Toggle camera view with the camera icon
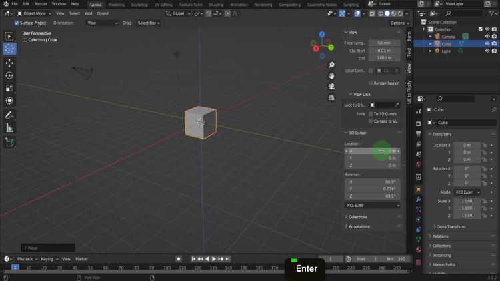 (x=331, y=86)
